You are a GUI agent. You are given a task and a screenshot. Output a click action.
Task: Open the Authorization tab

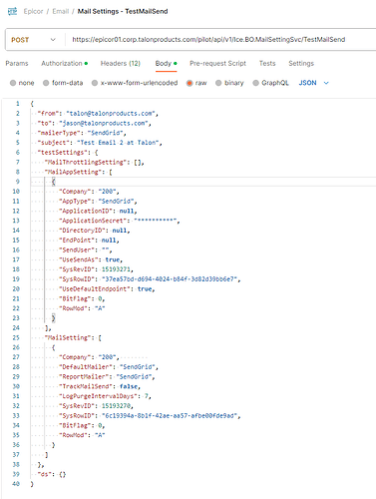coord(64,63)
